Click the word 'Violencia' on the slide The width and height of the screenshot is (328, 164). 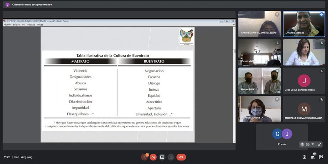pos(80,71)
